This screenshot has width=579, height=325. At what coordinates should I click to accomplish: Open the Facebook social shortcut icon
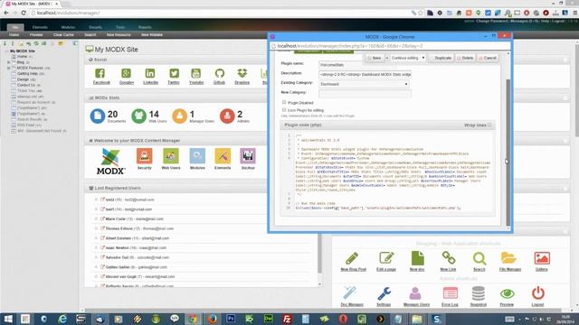(x=100, y=73)
